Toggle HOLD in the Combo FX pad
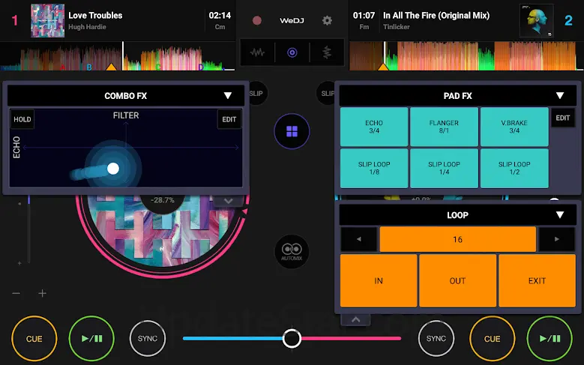The width and height of the screenshot is (584, 365). tap(22, 119)
